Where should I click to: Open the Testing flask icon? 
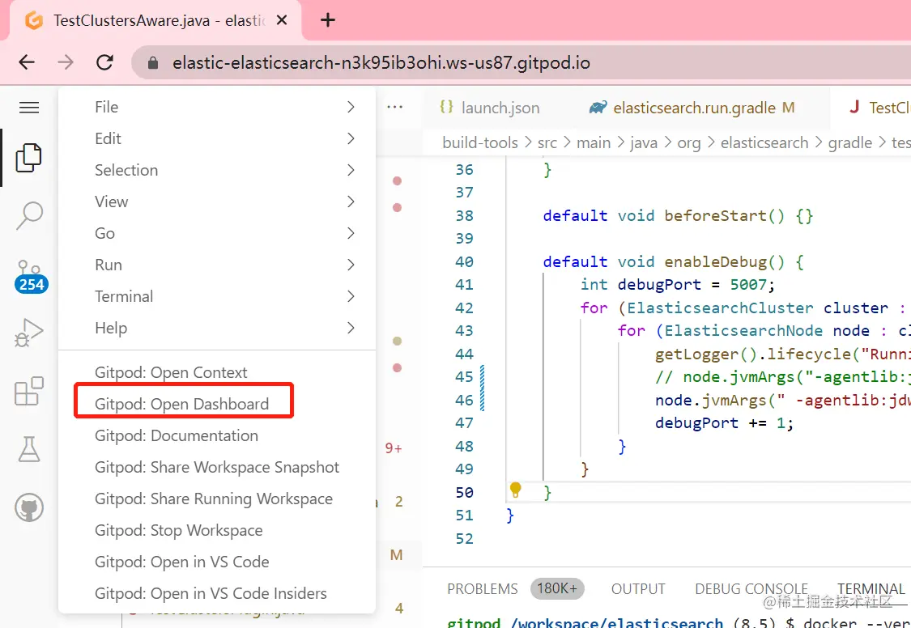click(28, 449)
